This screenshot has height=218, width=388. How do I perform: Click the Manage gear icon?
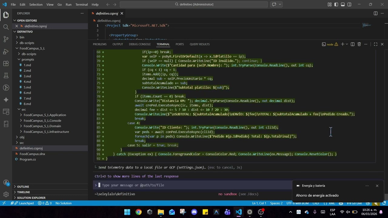[x=6, y=194]
